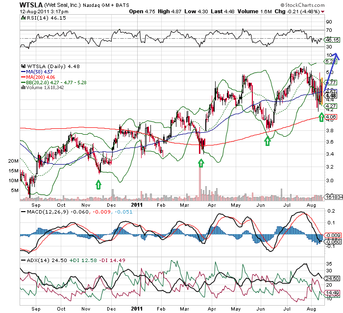Click the "Last 4.48" quote value
The image size is (343, 313).
click(x=222, y=11)
